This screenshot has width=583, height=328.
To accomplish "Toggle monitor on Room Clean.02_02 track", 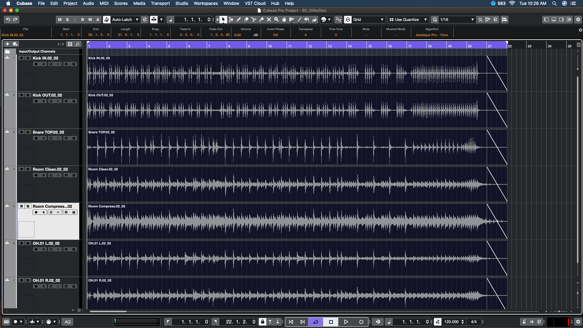I will click(43, 175).
